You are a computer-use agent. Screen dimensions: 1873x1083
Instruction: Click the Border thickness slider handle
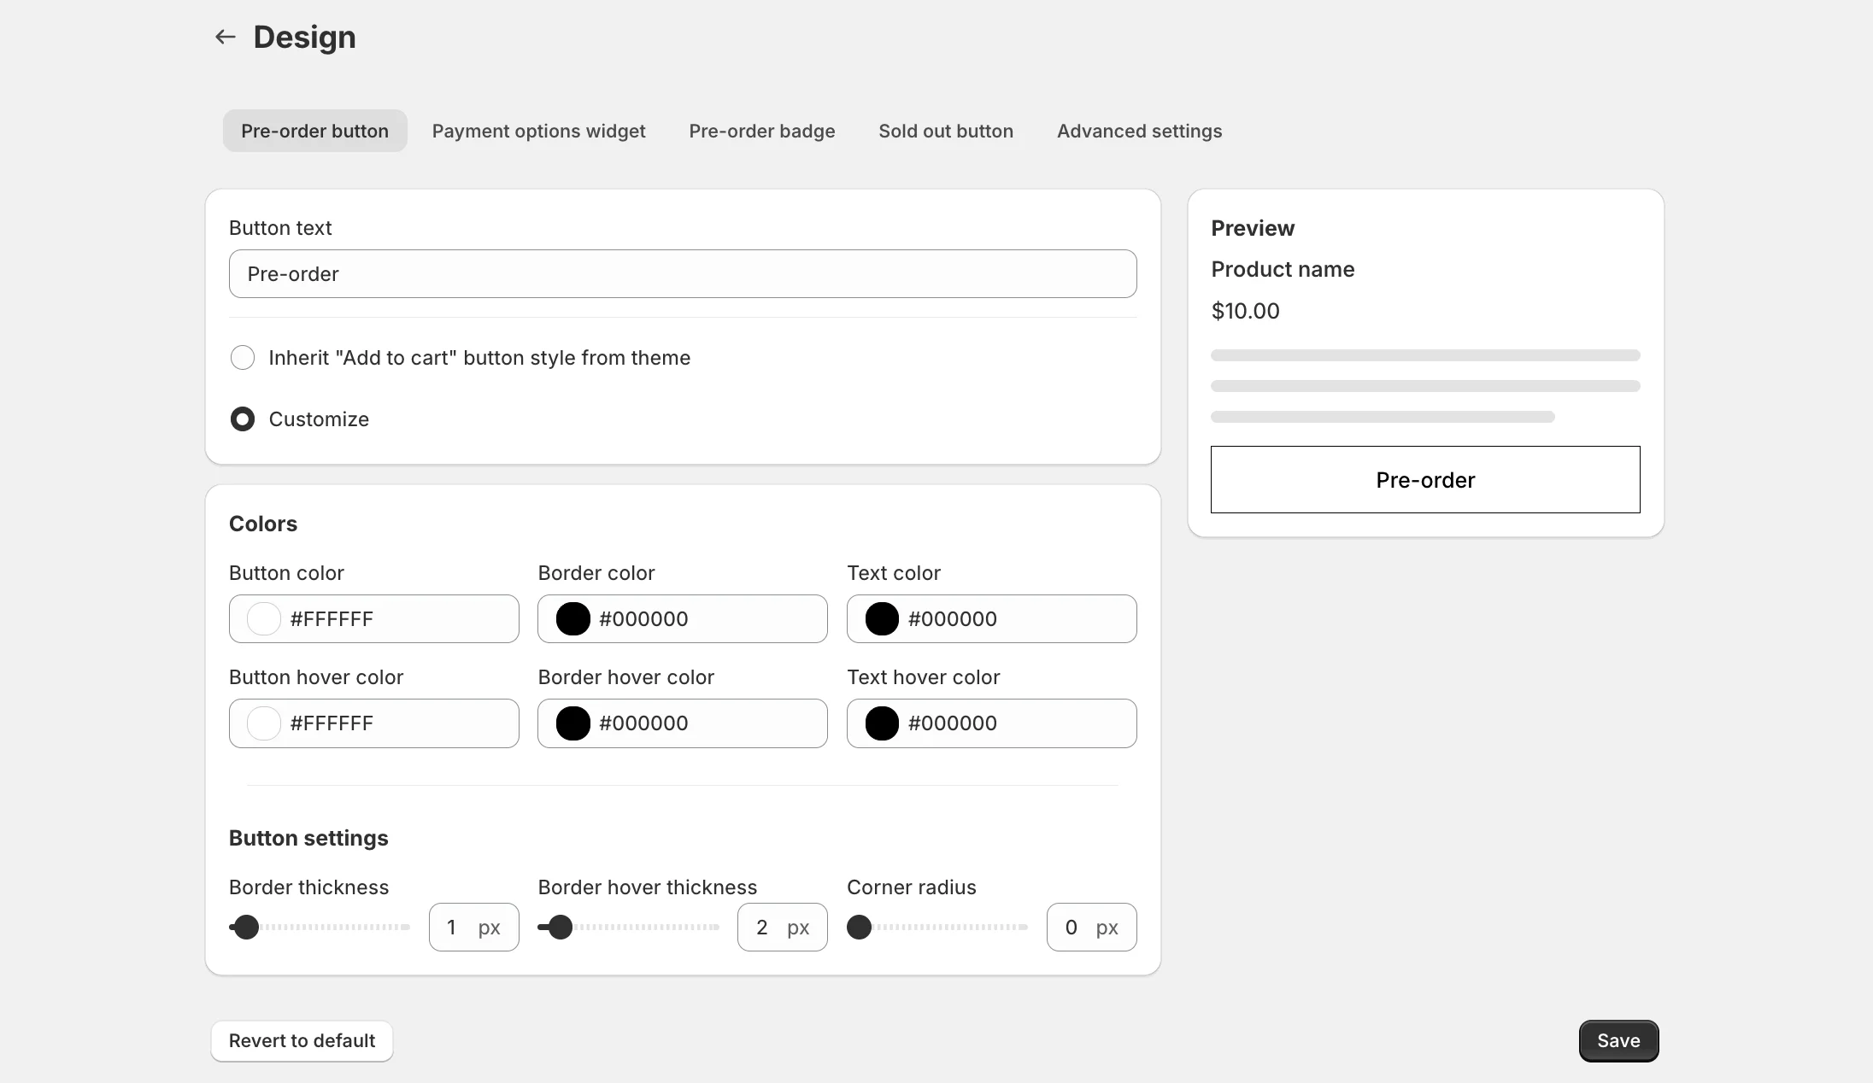pos(246,927)
